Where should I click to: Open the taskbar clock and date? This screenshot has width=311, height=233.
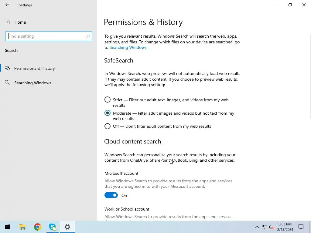285,227
